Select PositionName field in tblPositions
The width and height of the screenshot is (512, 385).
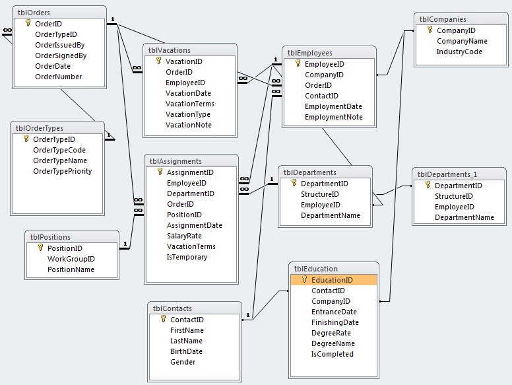point(72,269)
